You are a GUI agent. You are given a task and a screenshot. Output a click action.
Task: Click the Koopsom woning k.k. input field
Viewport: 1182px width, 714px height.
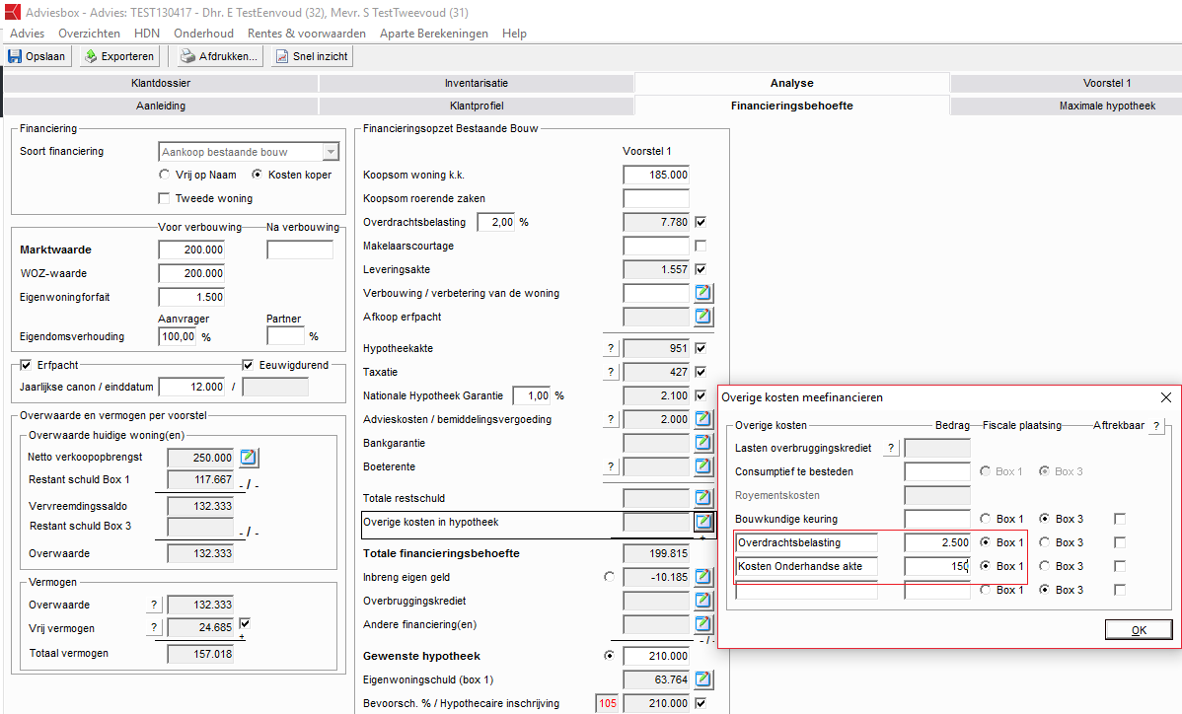(656, 175)
